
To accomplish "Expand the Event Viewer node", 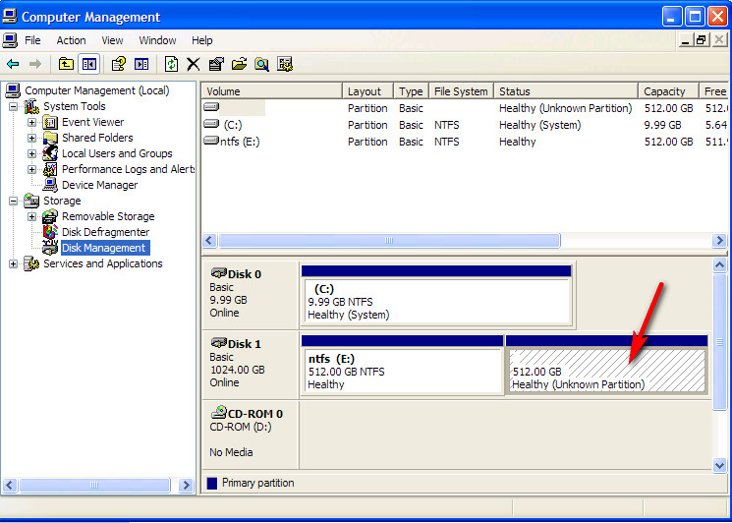I will [31, 122].
